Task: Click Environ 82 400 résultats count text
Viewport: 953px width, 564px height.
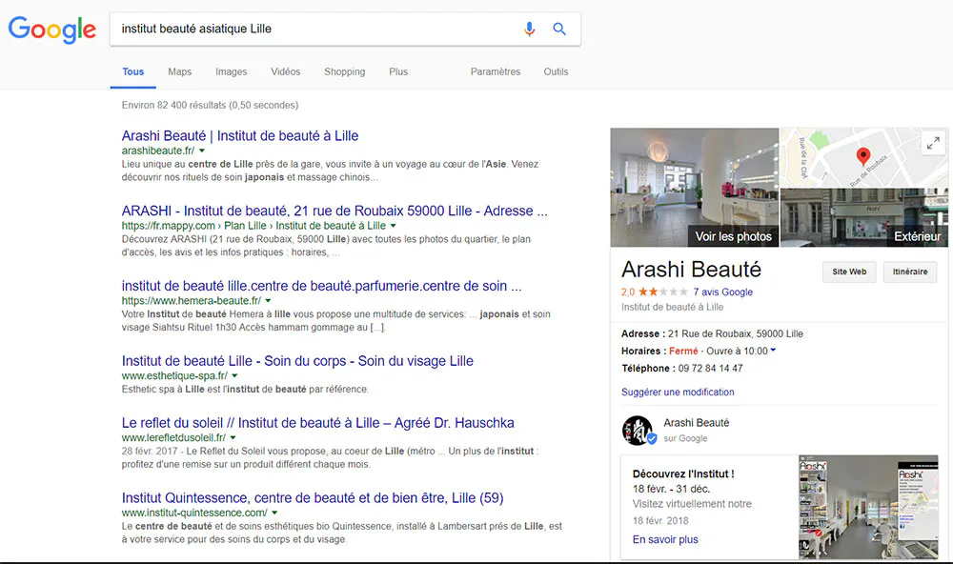Action: 210,105
